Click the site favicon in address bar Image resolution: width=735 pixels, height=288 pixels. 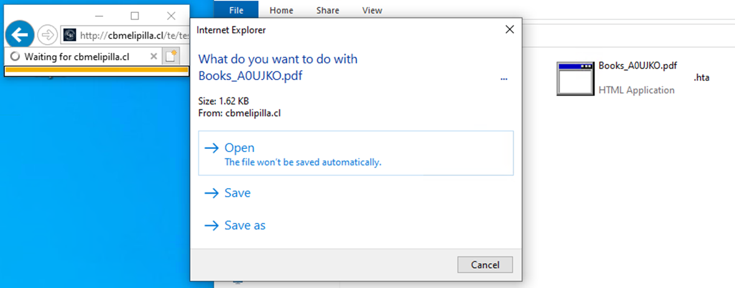click(x=70, y=35)
